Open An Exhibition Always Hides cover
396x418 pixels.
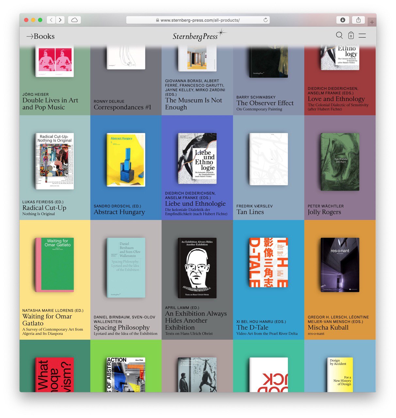coord(197,268)
